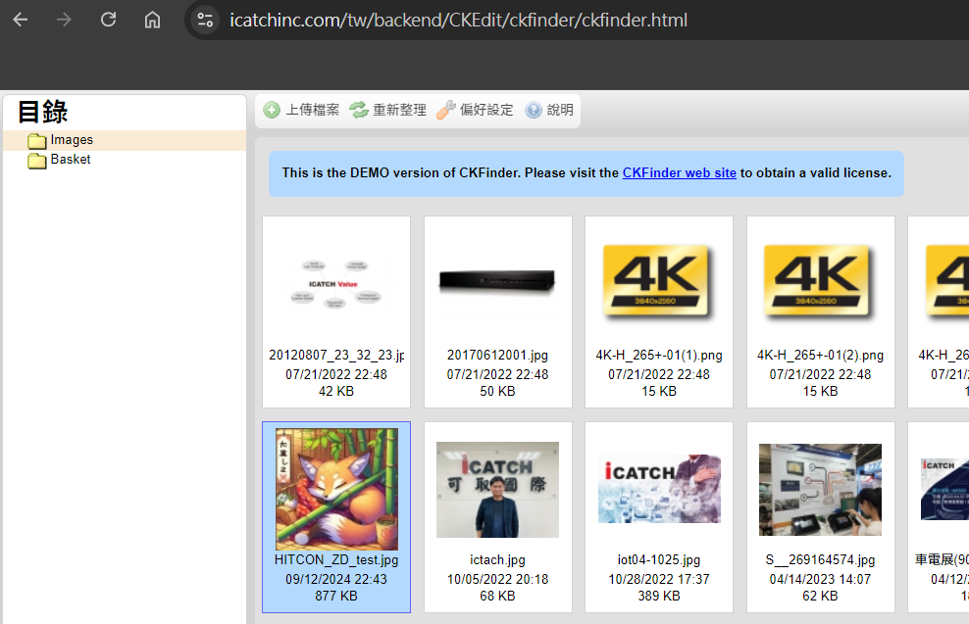Select the iCATCH IoT banner thumbnail

tap(659, 490)
